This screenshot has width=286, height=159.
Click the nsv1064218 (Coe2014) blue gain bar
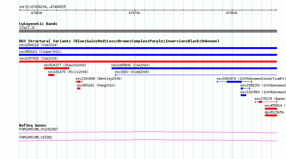coord(148,48)
